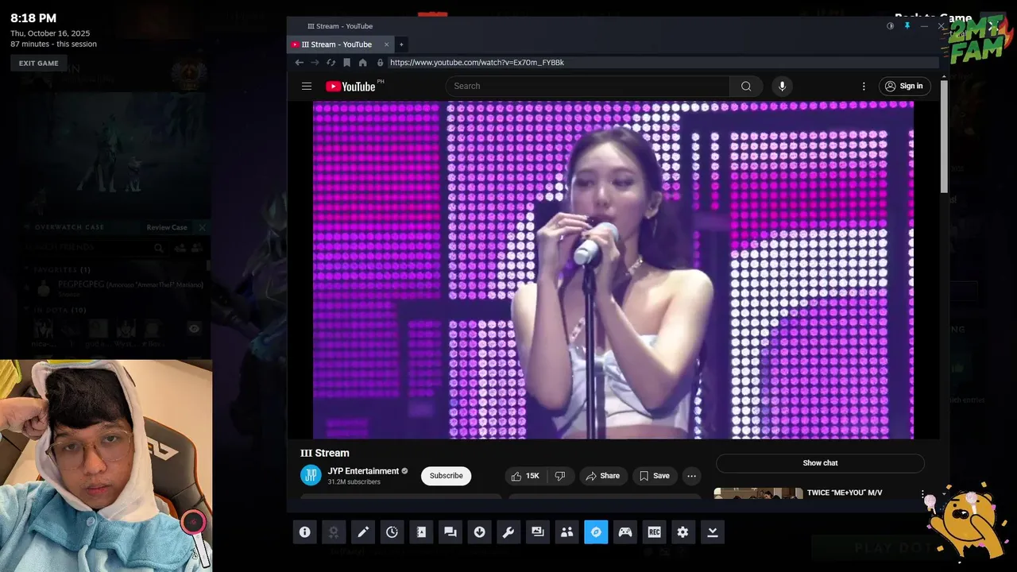
Task: Open overlay settings gear icon
Action: point(683,532)
